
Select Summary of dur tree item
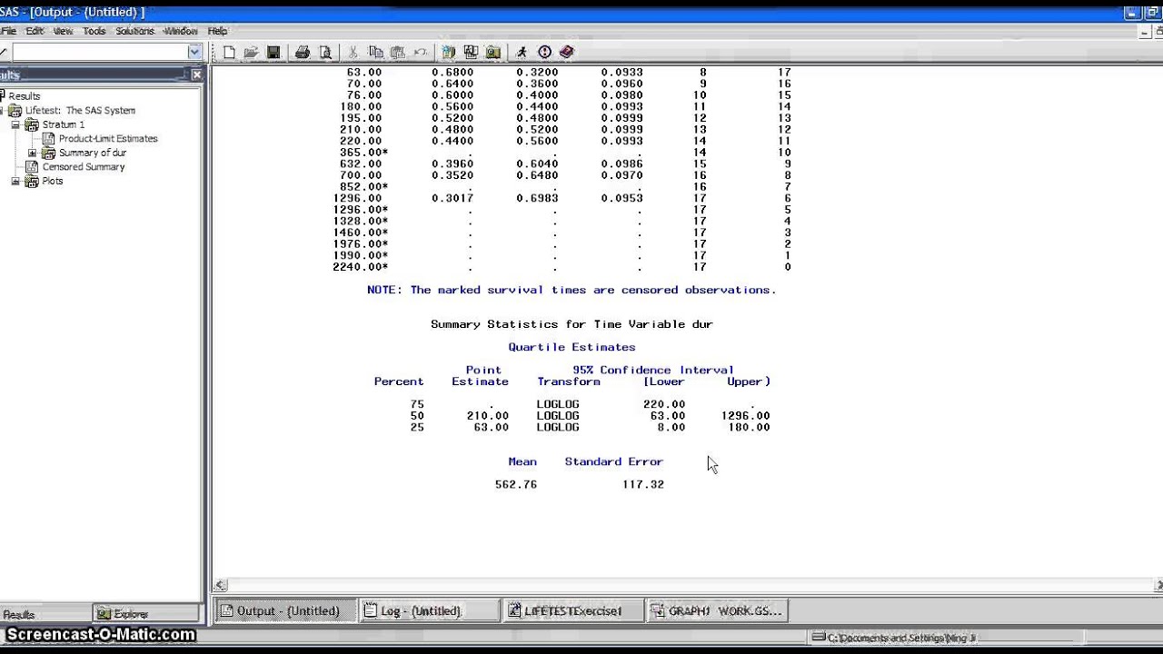point(93,153)
